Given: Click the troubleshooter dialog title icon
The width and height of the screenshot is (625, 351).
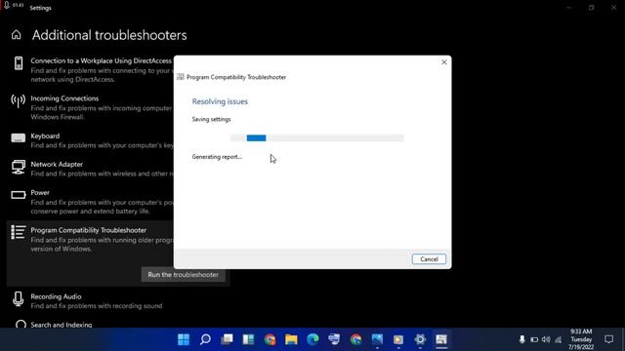Looking at the screenshot, I should [181, 77].
